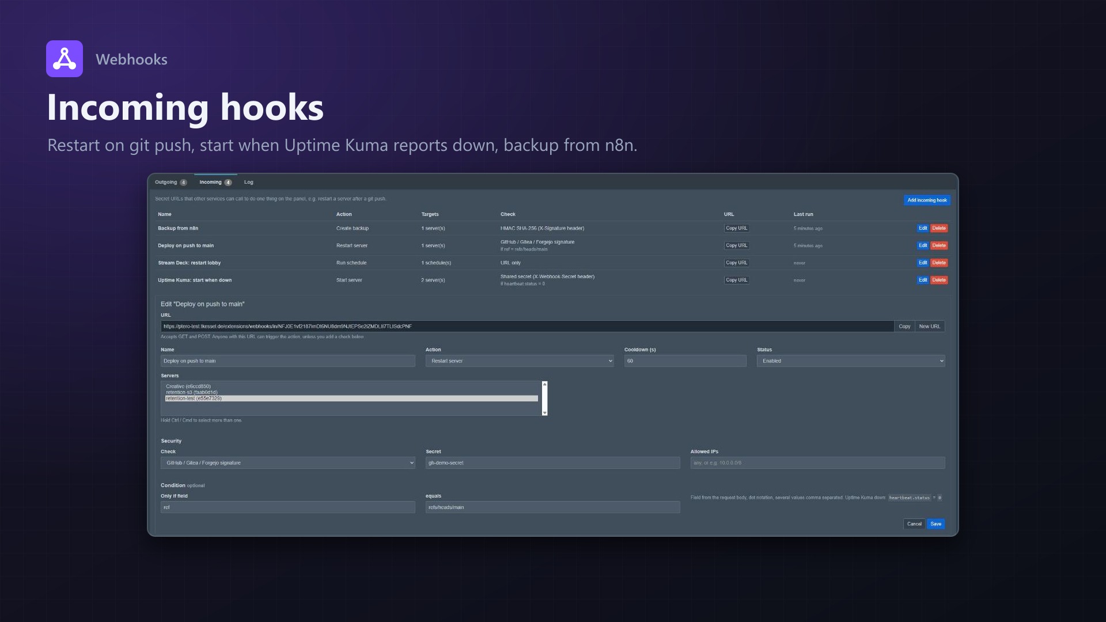Click the Cooldown (s) field
The image size is (1106, 622).
point(685,361)
